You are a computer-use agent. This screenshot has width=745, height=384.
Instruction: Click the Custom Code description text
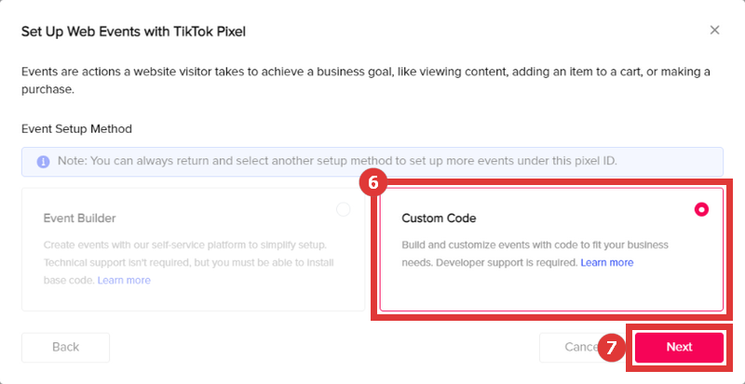[535, 254]
